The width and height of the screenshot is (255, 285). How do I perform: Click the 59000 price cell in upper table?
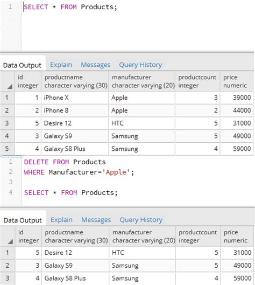(237, 149)
